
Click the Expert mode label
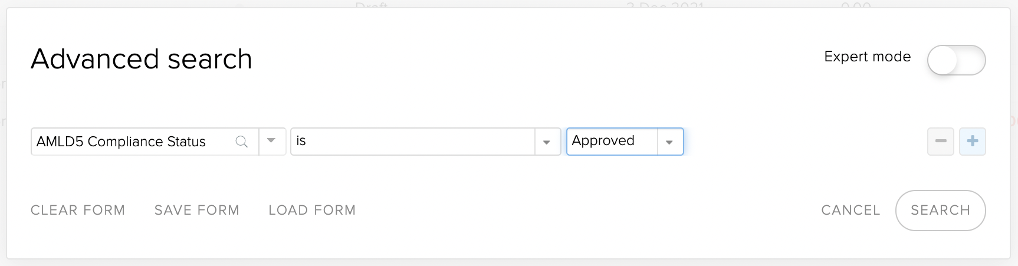click(867, 57)
